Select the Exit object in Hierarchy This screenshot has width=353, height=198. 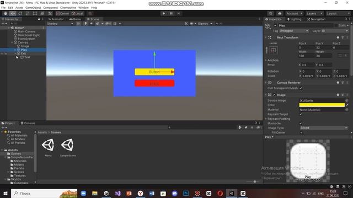coord(23,53)
